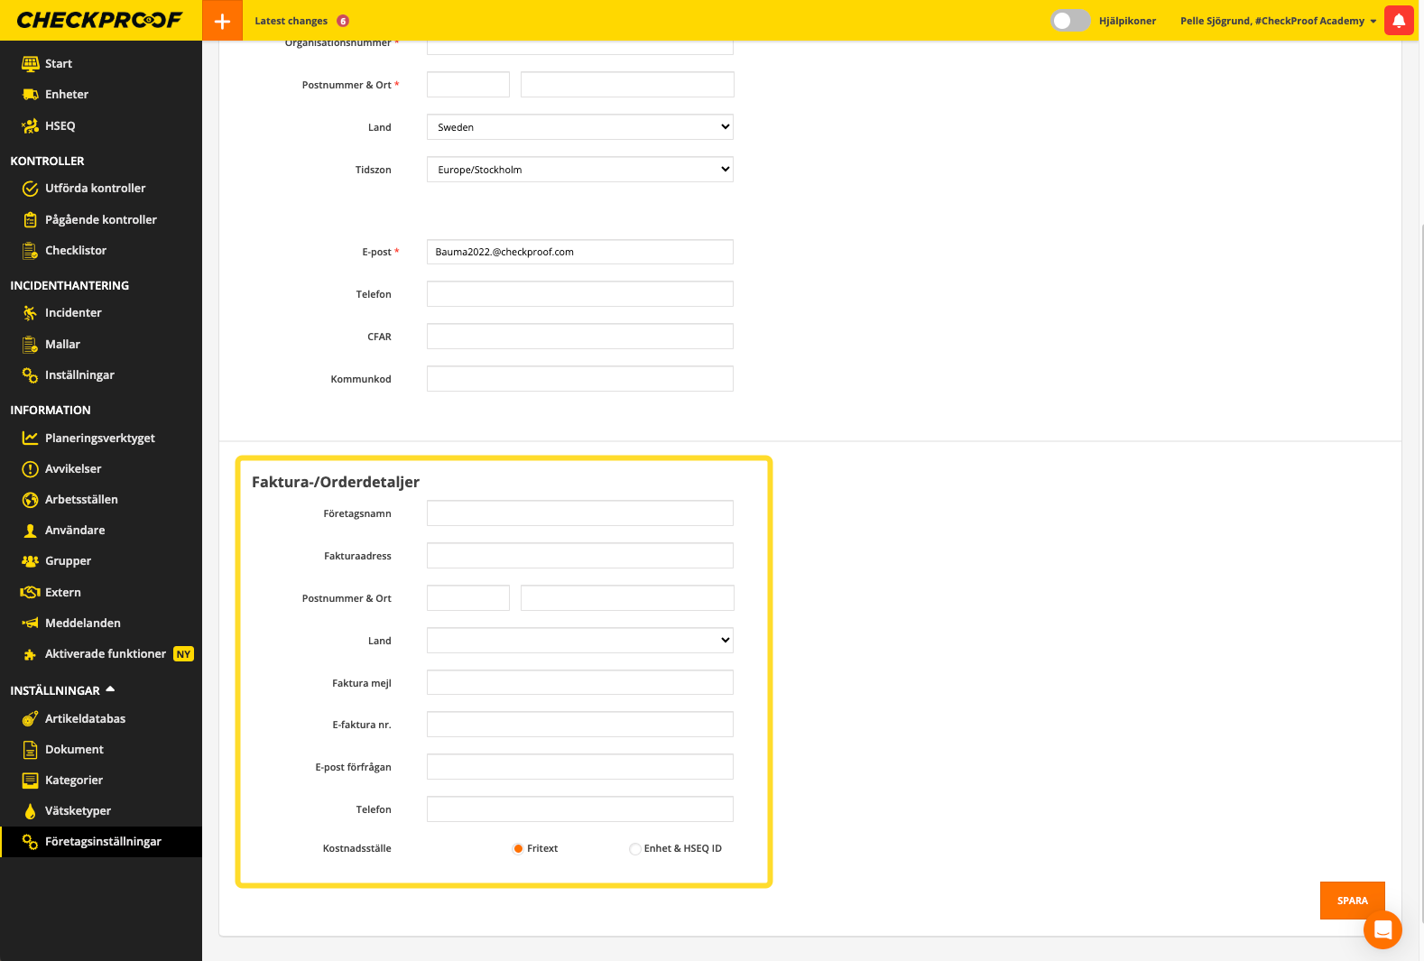1424x961 pixels.
Task: Open the Tidszon Europe/Stockholm dropdown
Action: [x=579, y=170]
